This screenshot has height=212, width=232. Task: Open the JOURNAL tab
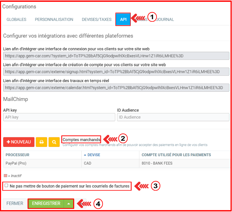(165, 19)
